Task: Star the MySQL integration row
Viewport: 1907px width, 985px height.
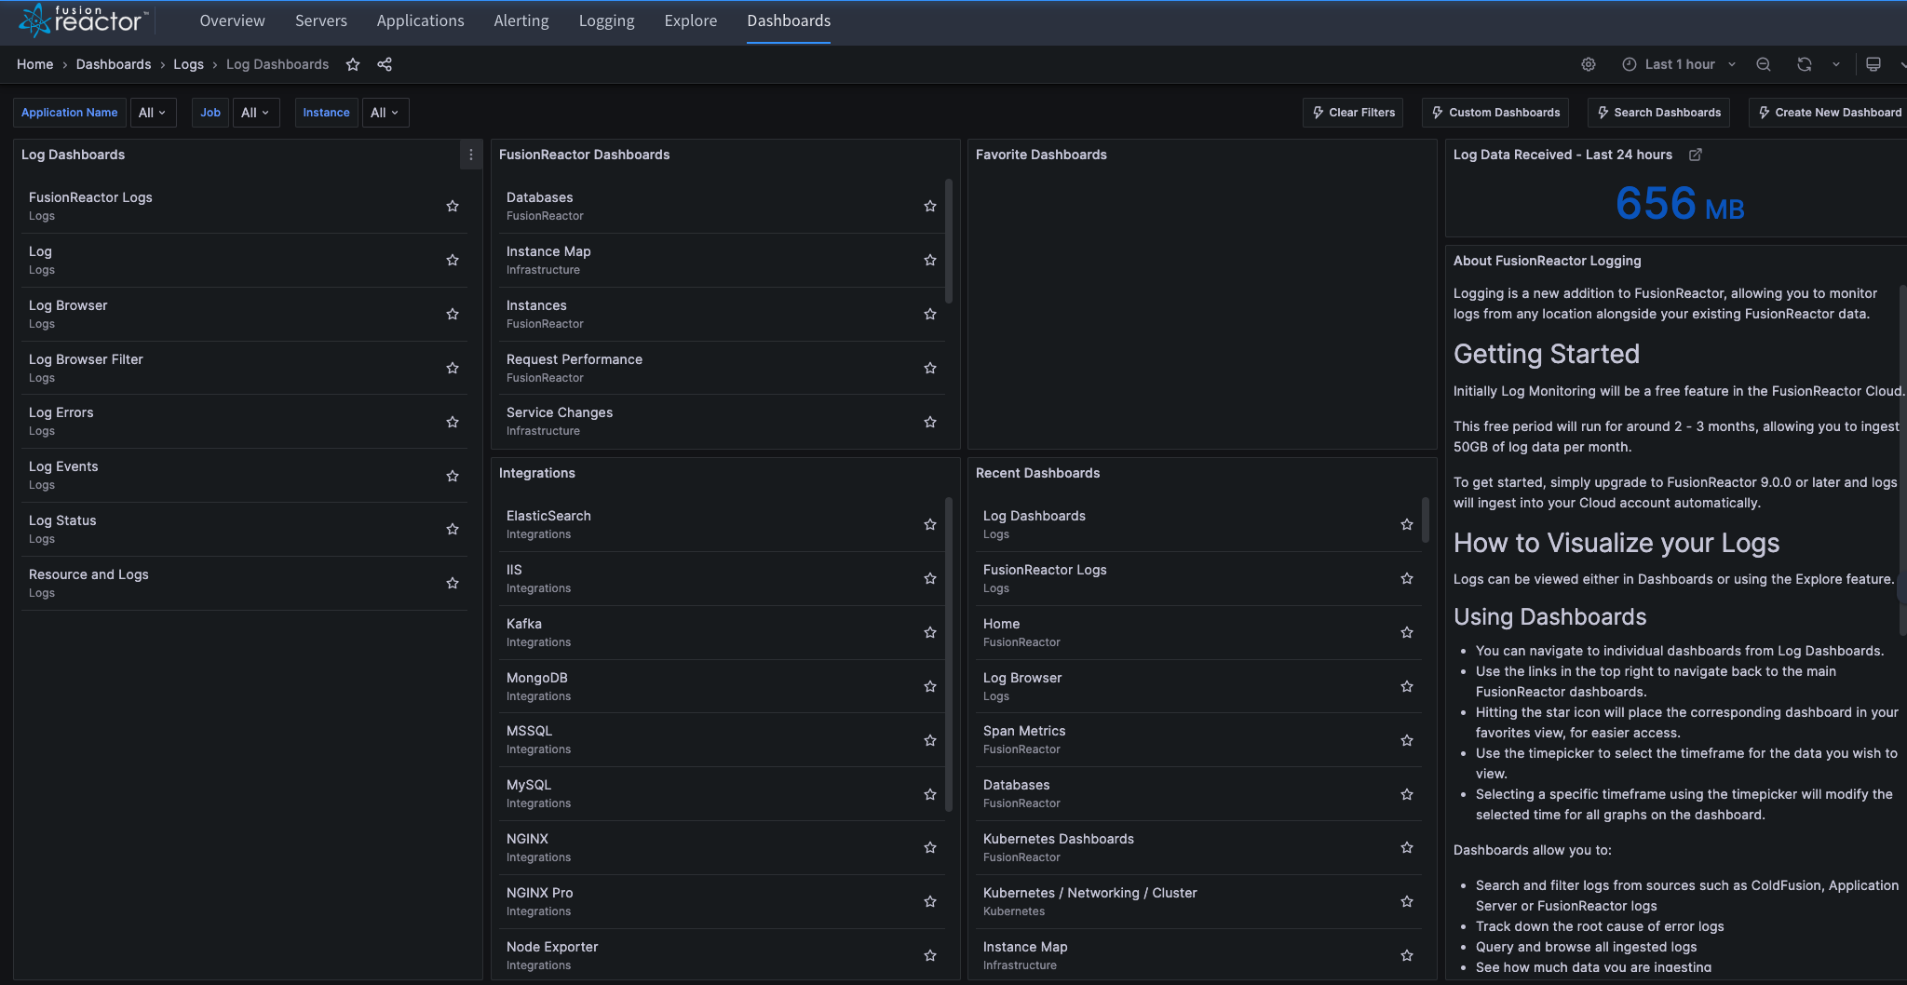Action: click(930, 794)
